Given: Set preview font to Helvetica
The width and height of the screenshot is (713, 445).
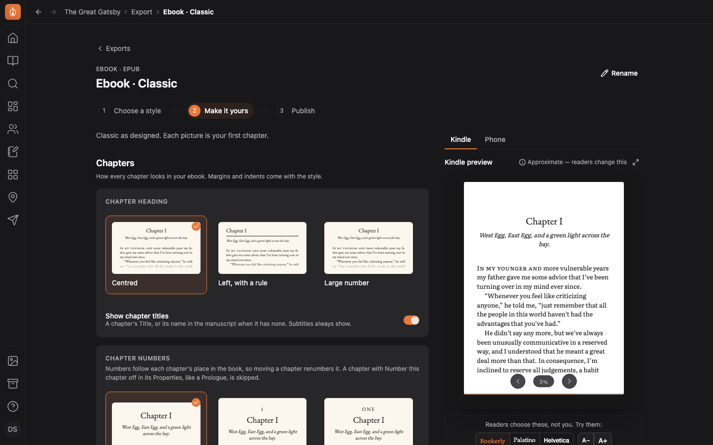Looking at the screenshot, I should click(557, 440).
